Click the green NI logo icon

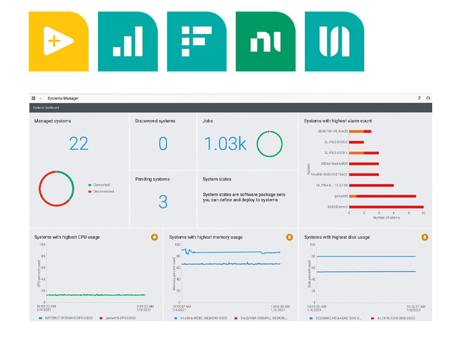coord(266,42)
